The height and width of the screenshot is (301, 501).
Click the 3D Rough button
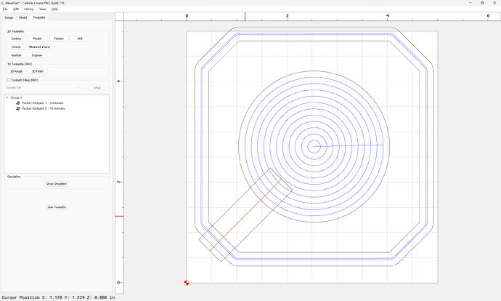16,71
